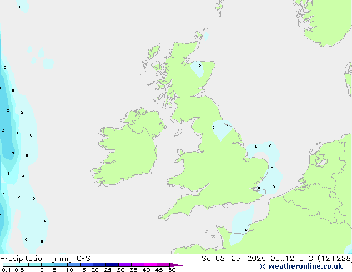Click the legend label 40
The height and width of the screenshot is (272, 352).
(146, 270)
